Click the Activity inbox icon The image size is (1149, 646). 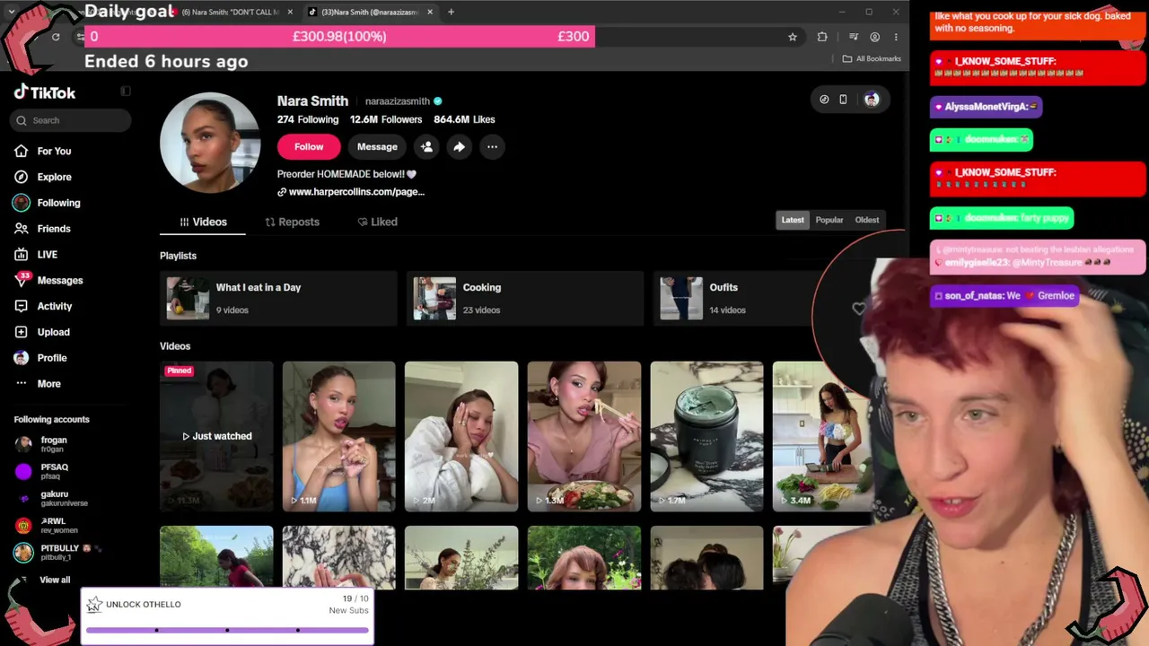22,306
